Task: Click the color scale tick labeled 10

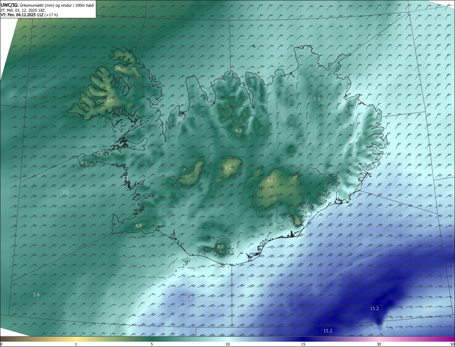Action: [x=227, y=344]
